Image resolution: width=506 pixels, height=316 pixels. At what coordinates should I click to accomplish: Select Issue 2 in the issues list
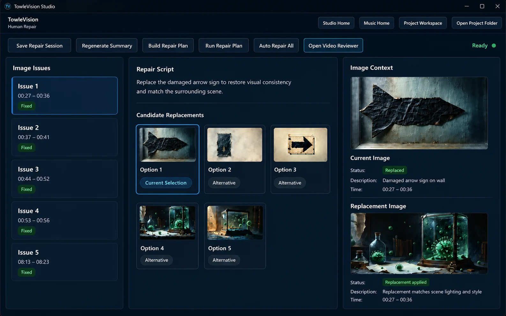[x=64, y=137]
